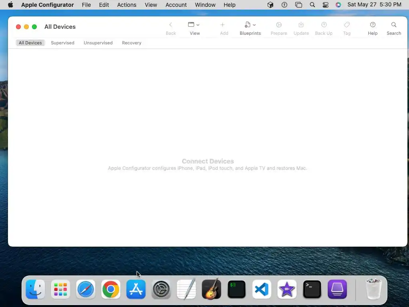Click the cube icon in menu bar
Screen dimensions: 409x307
(x=270, y=5)
